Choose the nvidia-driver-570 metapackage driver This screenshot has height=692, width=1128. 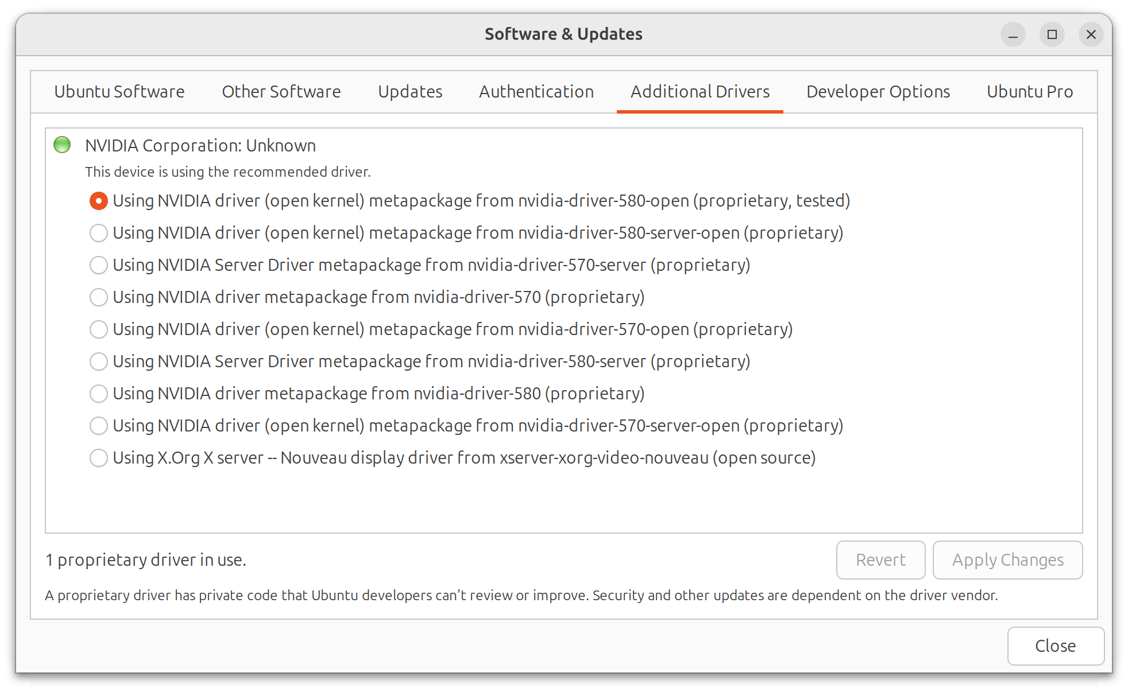click(98, 297)
